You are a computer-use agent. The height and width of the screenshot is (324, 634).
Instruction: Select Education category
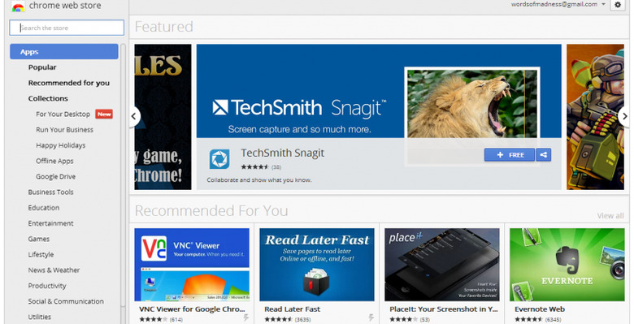tap(44, 208)
